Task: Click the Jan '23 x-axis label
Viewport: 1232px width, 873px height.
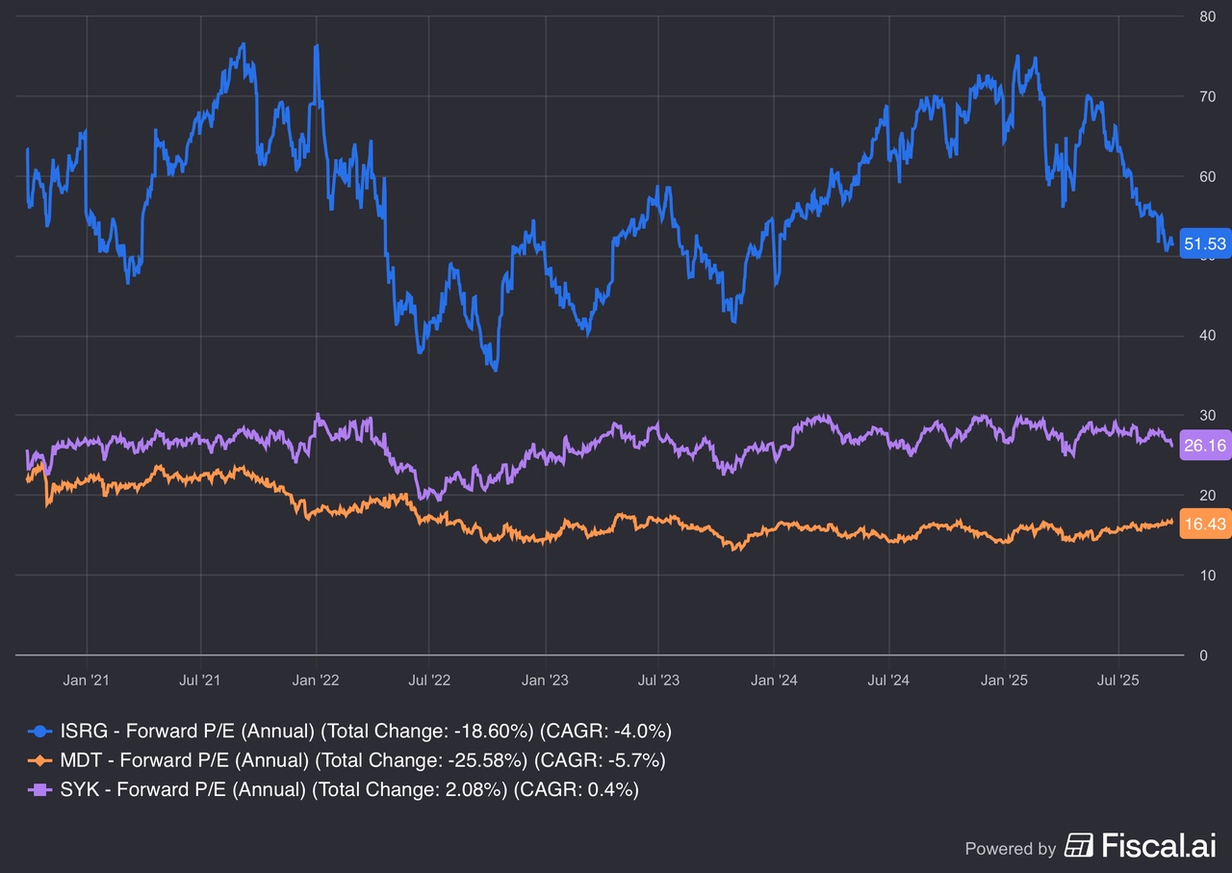Action: pos(545,680)
